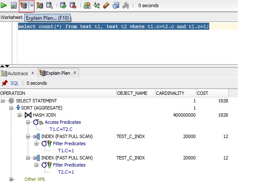
Task: Open the dropdown arrow beside Explain Plan
Action: point(31,6)
